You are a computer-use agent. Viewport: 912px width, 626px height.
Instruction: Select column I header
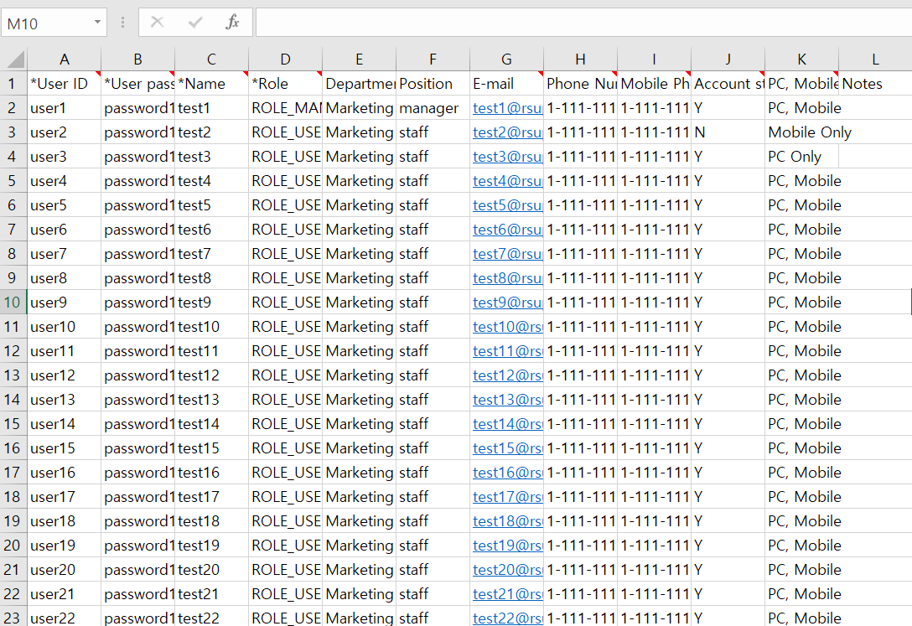click(x=655, y=59)
